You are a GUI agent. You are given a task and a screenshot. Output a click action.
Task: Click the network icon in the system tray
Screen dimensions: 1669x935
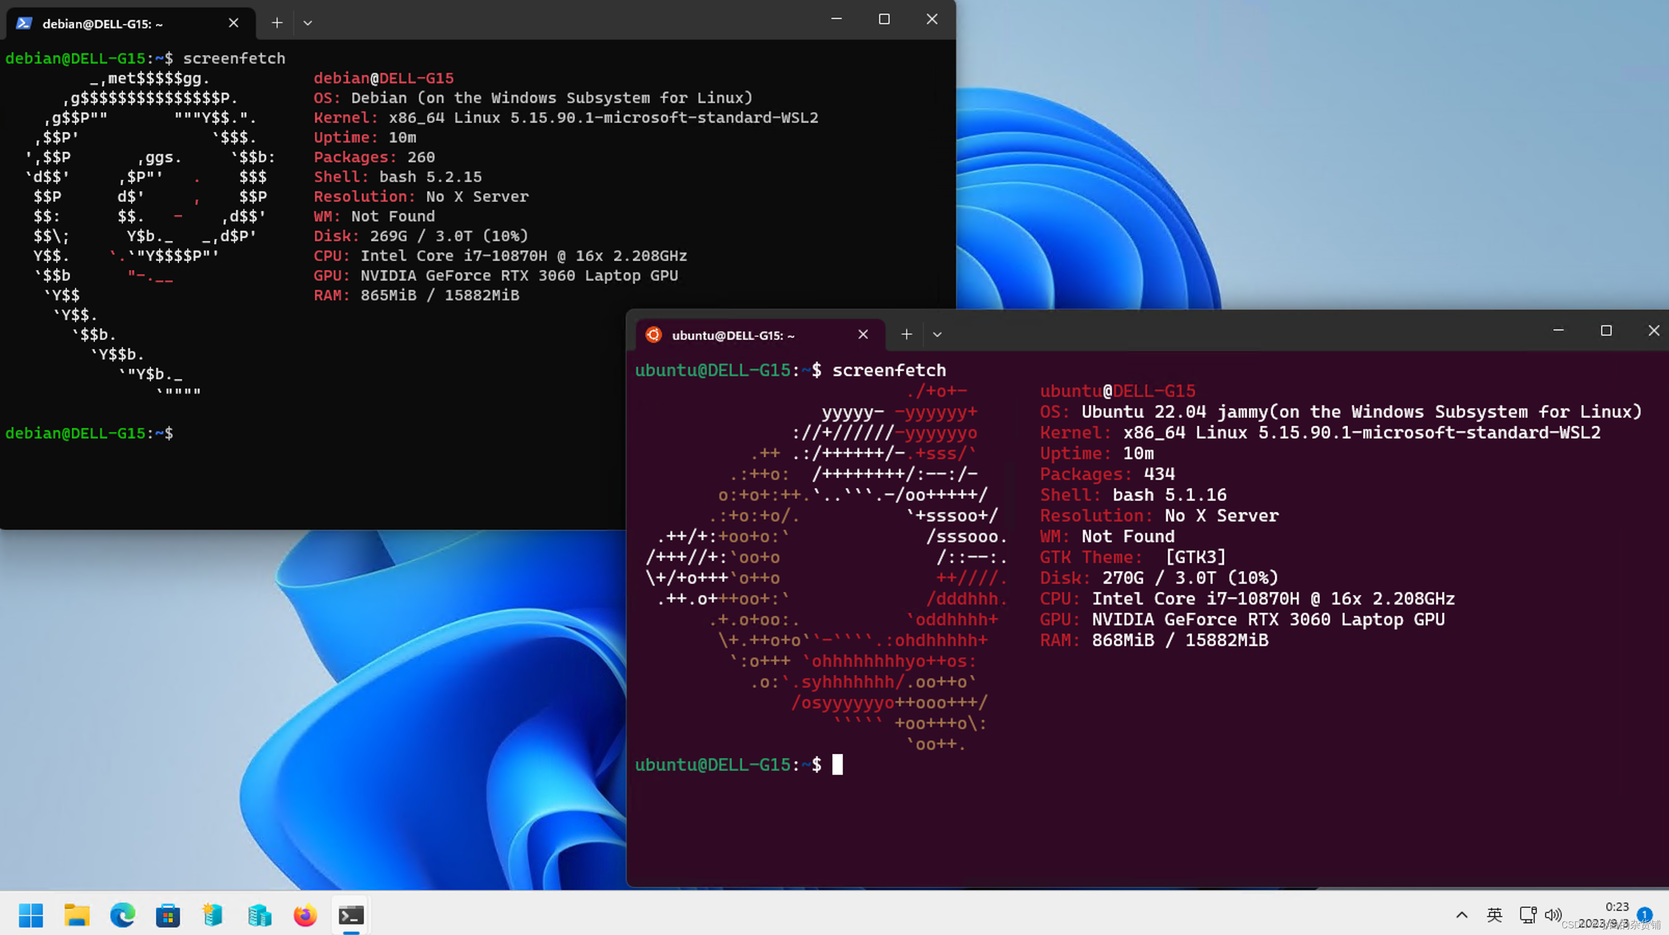tap(1528, 915)
